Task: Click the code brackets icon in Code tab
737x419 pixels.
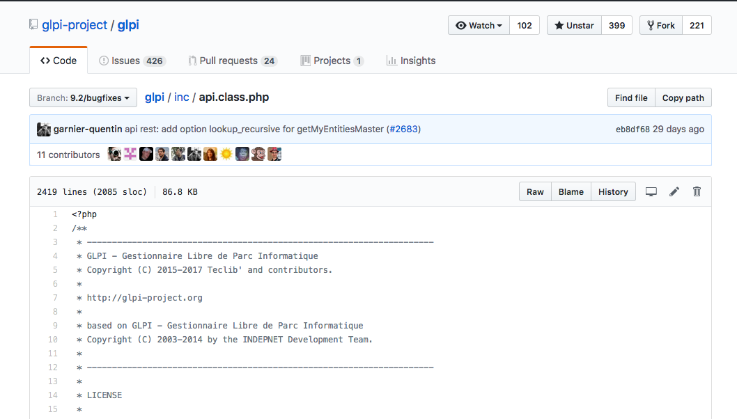Action: click(45, 61)
